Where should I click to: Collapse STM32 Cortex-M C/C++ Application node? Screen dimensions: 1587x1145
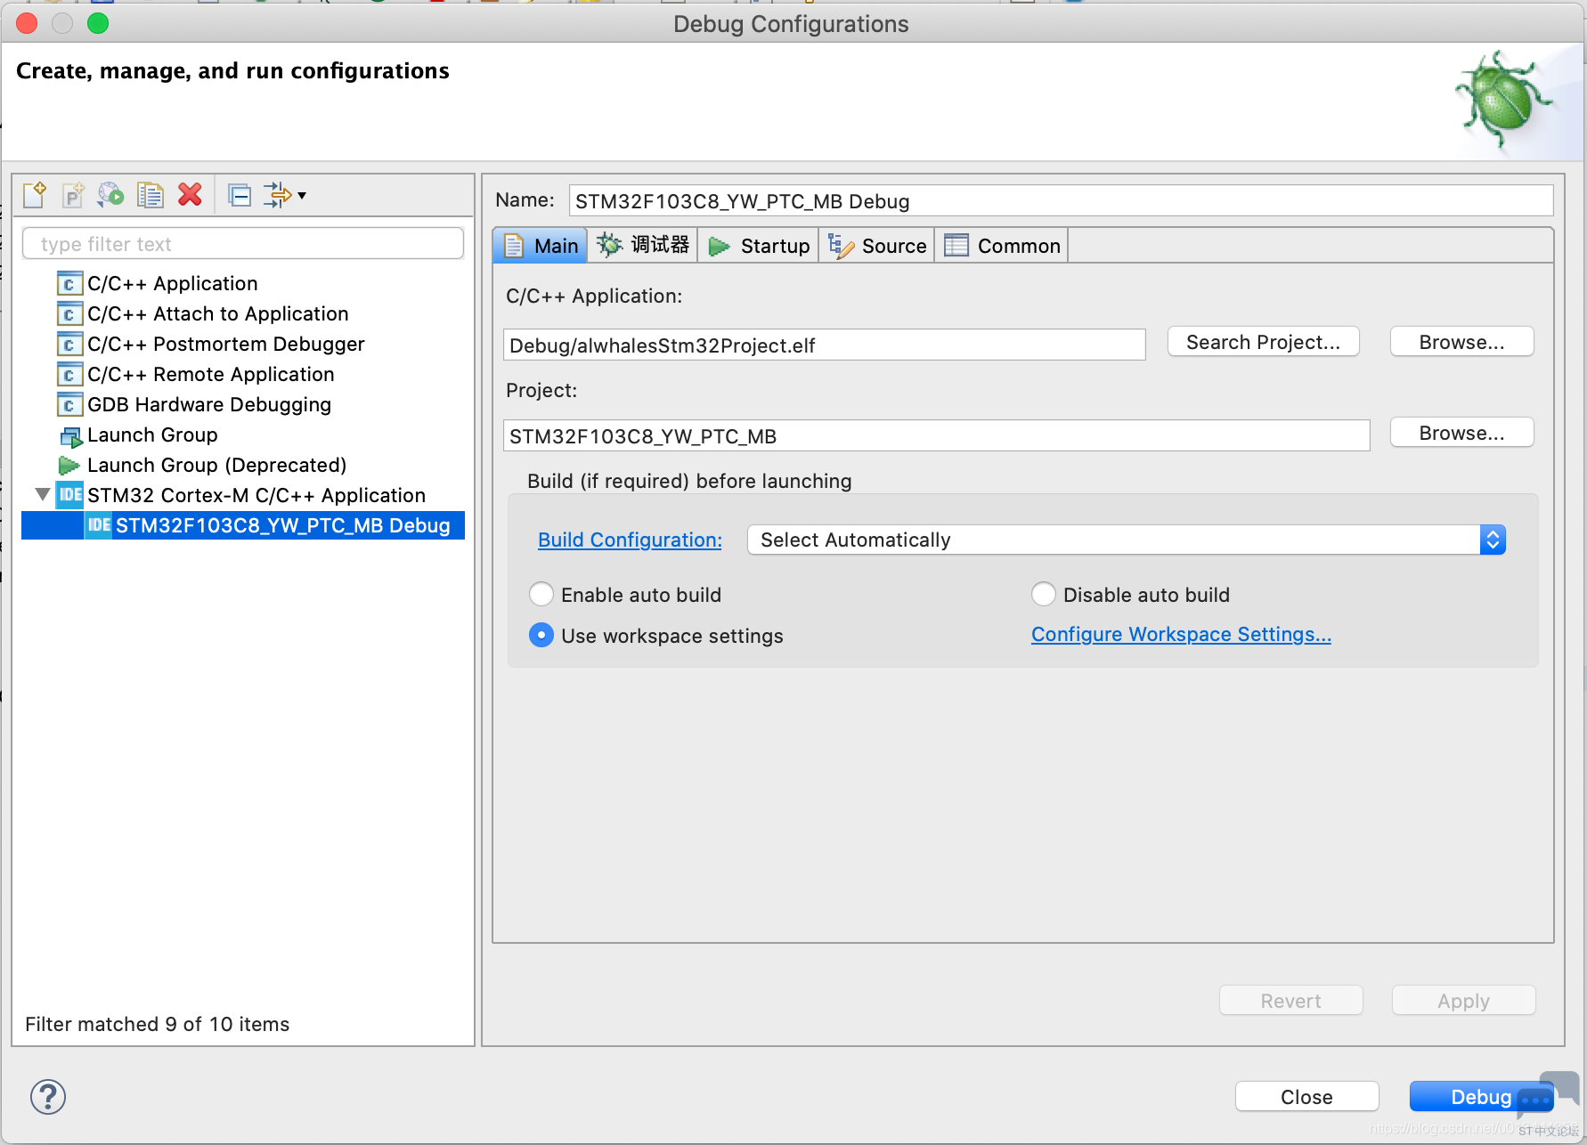[x=43, y=495]
